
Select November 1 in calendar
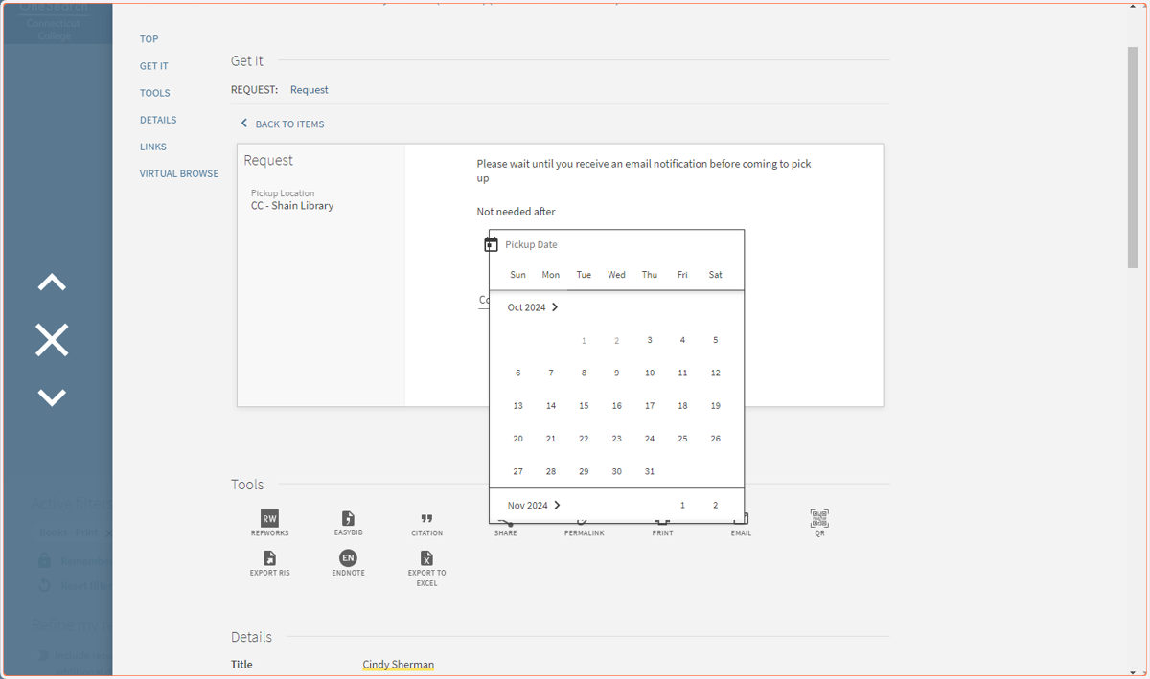[682, 505]
